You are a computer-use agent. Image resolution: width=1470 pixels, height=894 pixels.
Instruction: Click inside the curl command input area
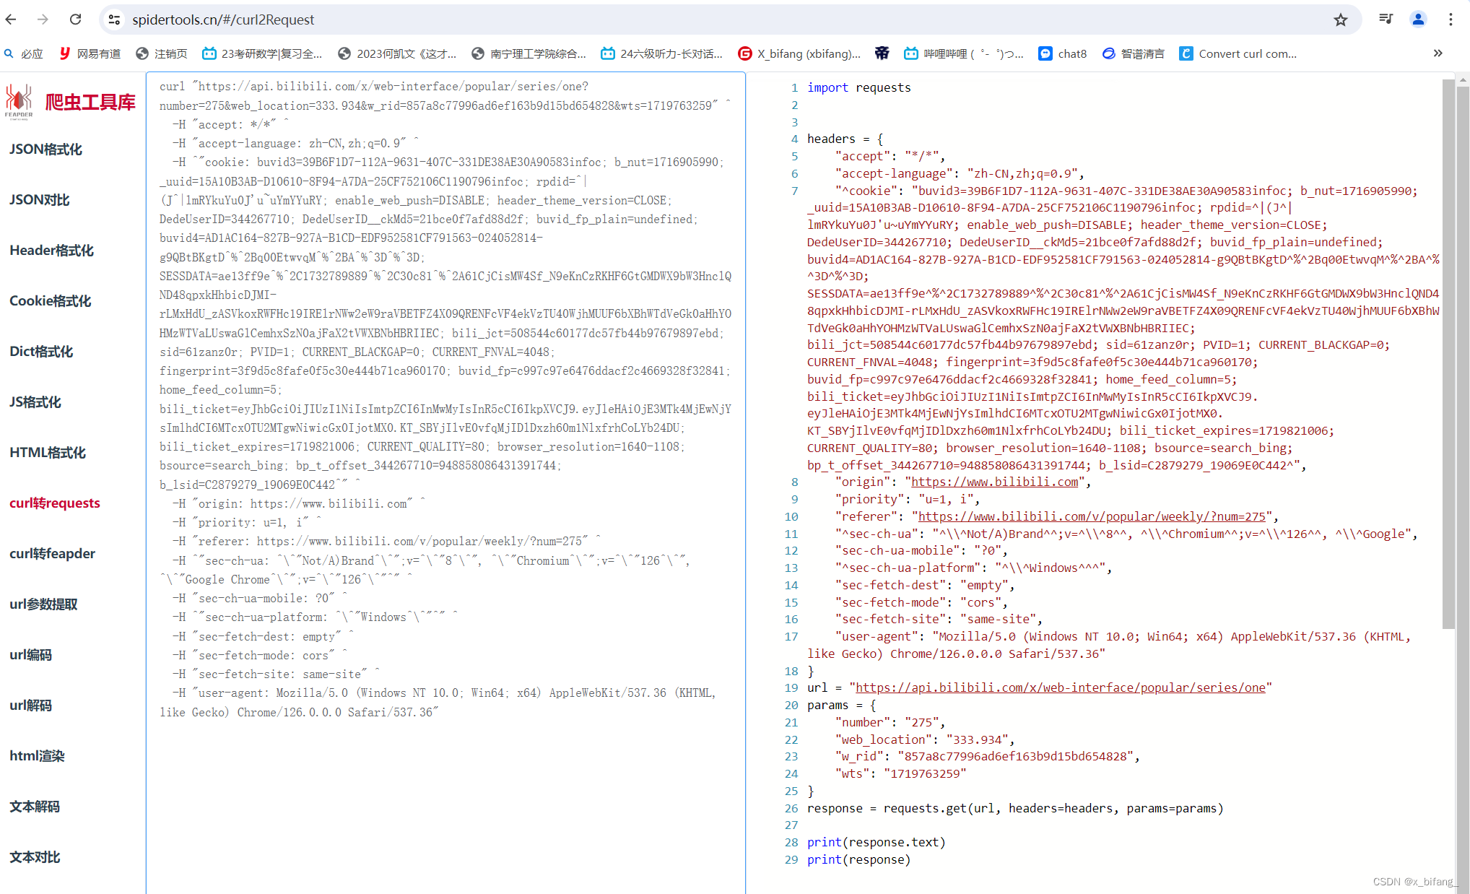445,482
